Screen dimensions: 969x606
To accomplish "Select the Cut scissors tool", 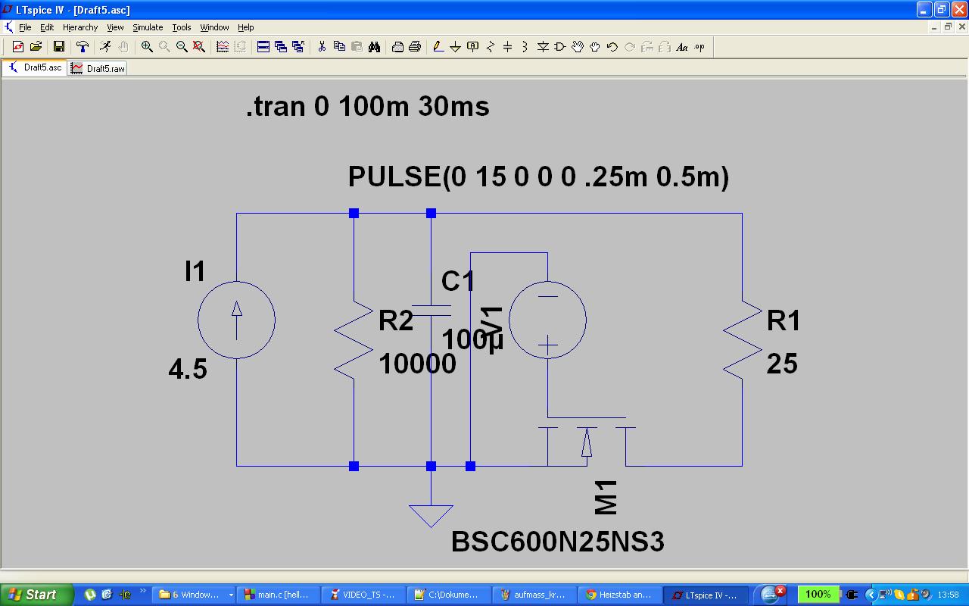I will coord(322,47).
